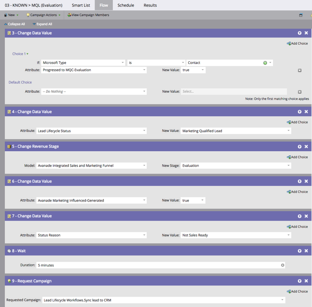Screen dimensions: 312x307
Task: Click the move-up arrow on step 4
Action: click(x=300, y=112)
